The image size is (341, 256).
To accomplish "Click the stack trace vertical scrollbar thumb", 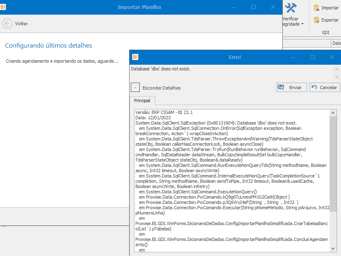I will point(333,164).
